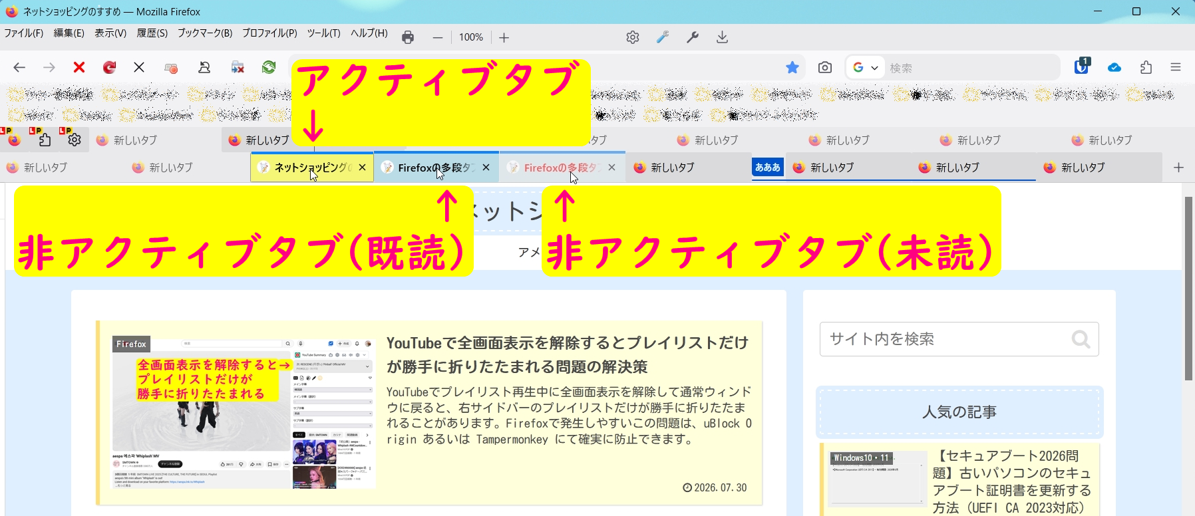Close the ネットショッピング tab

coord(362,167)
